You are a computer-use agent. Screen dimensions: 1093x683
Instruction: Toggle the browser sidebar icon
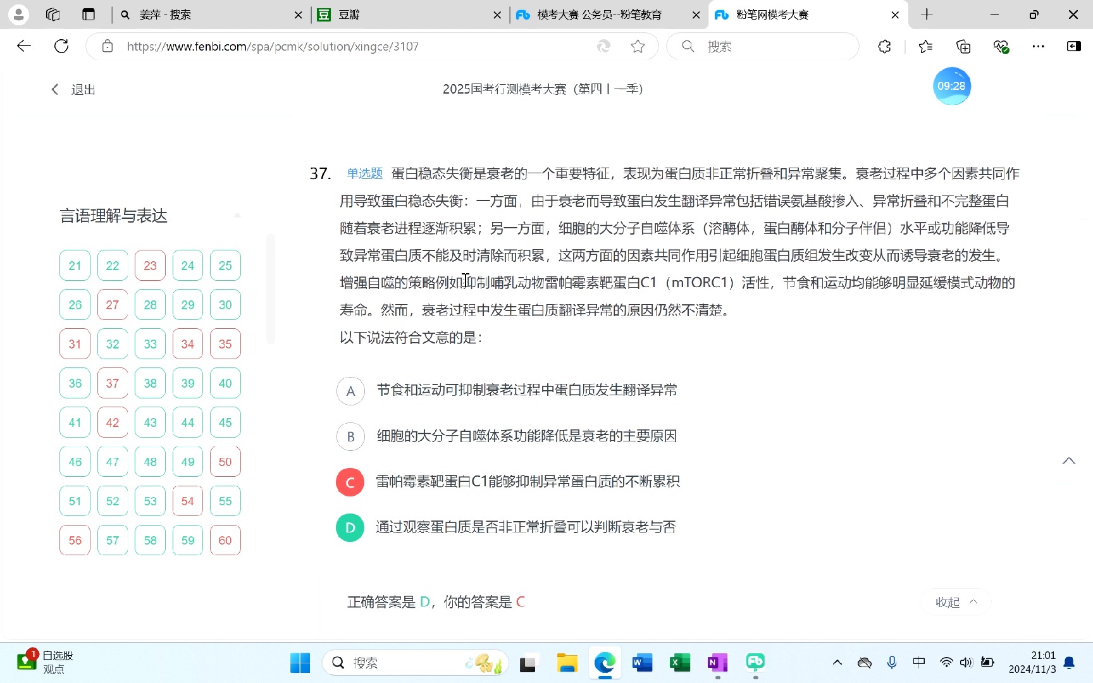(x=1074, y=46)
